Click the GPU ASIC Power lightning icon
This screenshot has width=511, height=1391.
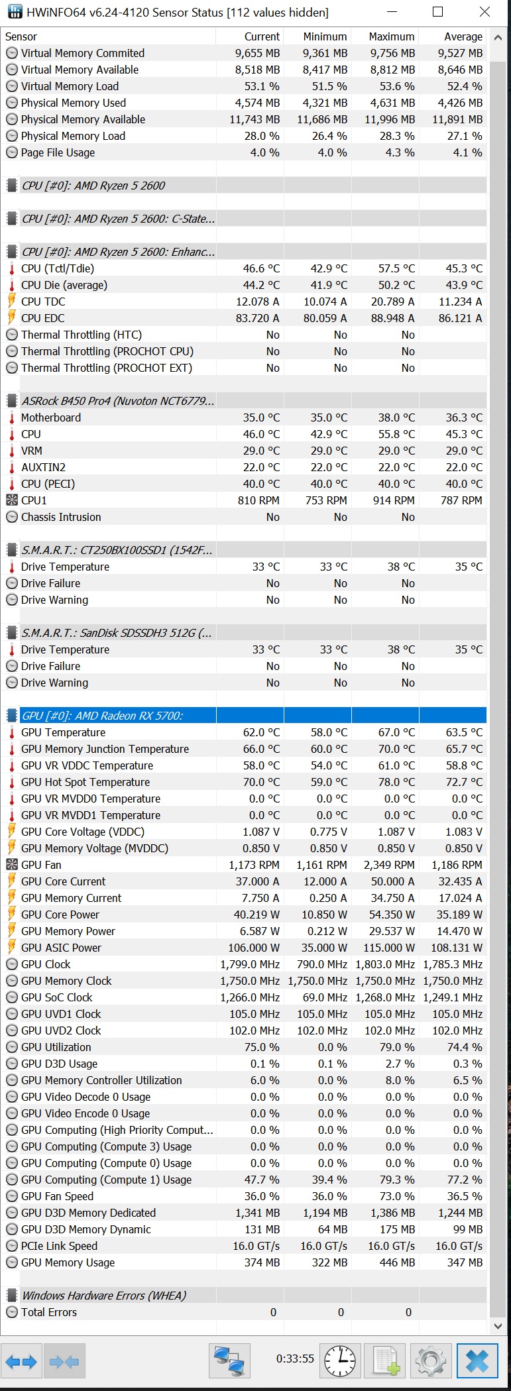[11, 948]
